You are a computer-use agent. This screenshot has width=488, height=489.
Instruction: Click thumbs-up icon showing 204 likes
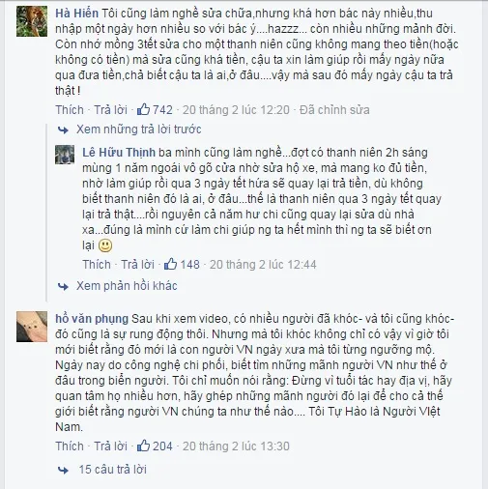click(x=143, y=446)
